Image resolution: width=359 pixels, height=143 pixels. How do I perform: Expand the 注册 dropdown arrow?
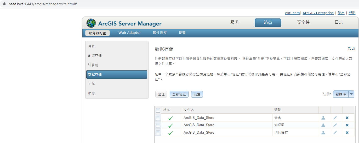coord(351,94)
